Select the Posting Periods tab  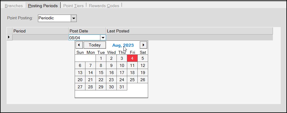pyautogui.click(x=43, y=6)
